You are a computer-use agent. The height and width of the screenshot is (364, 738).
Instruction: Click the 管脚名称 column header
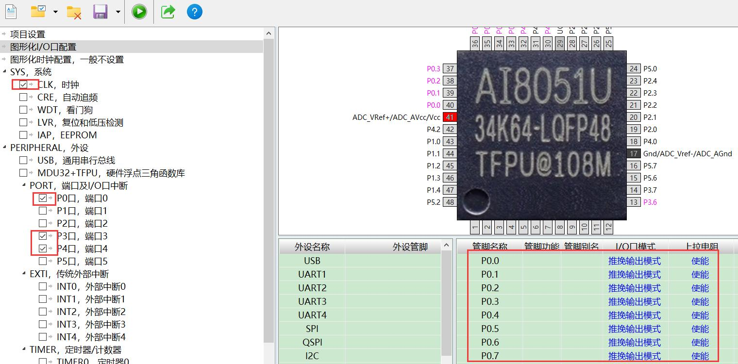point(490,247)
